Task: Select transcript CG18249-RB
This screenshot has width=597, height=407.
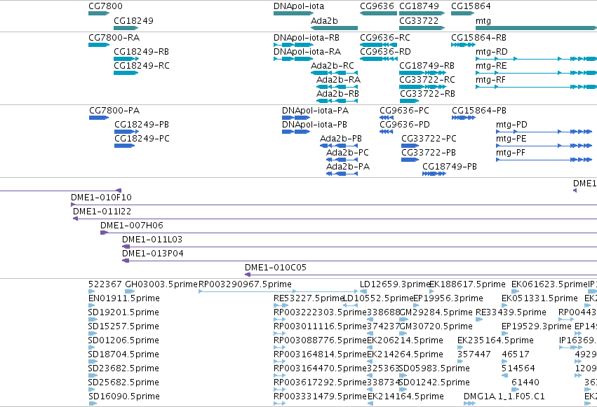Action: pyautogui.click(x=141, y=52)
